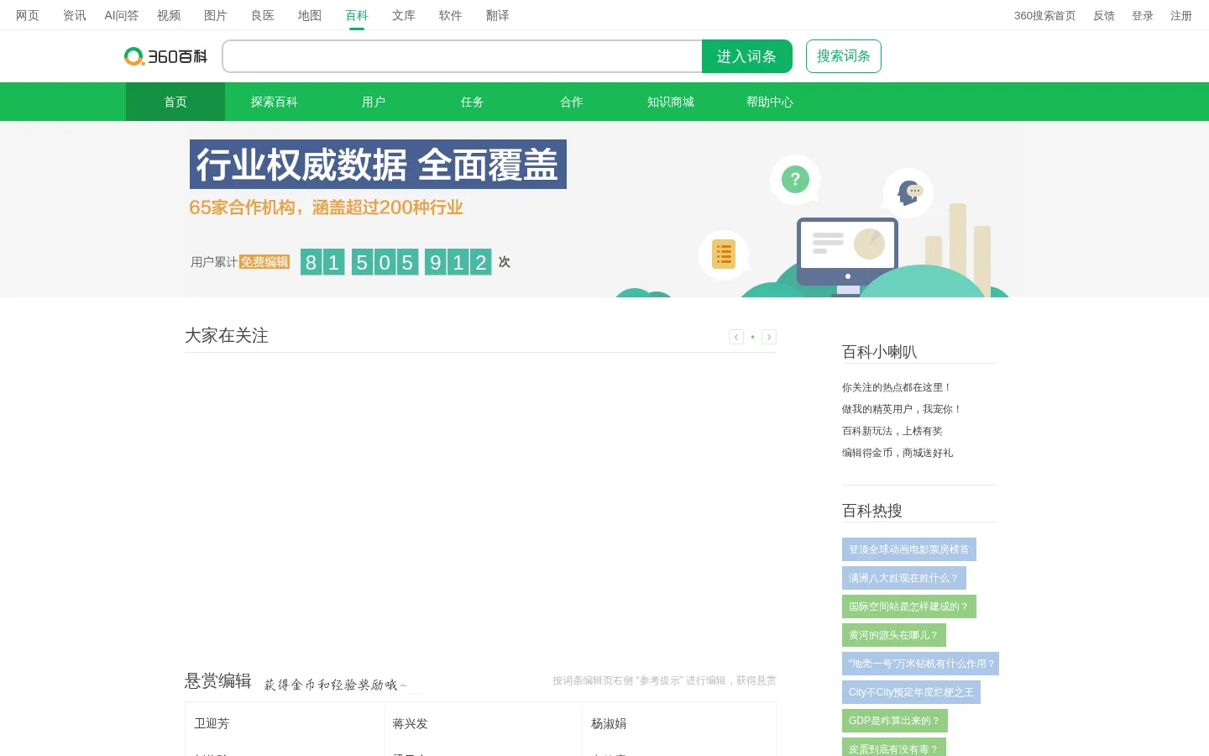Select the 百科 top tab
Screen dimensions: 1209x756
pyautogui.click(x=357, y=15)
